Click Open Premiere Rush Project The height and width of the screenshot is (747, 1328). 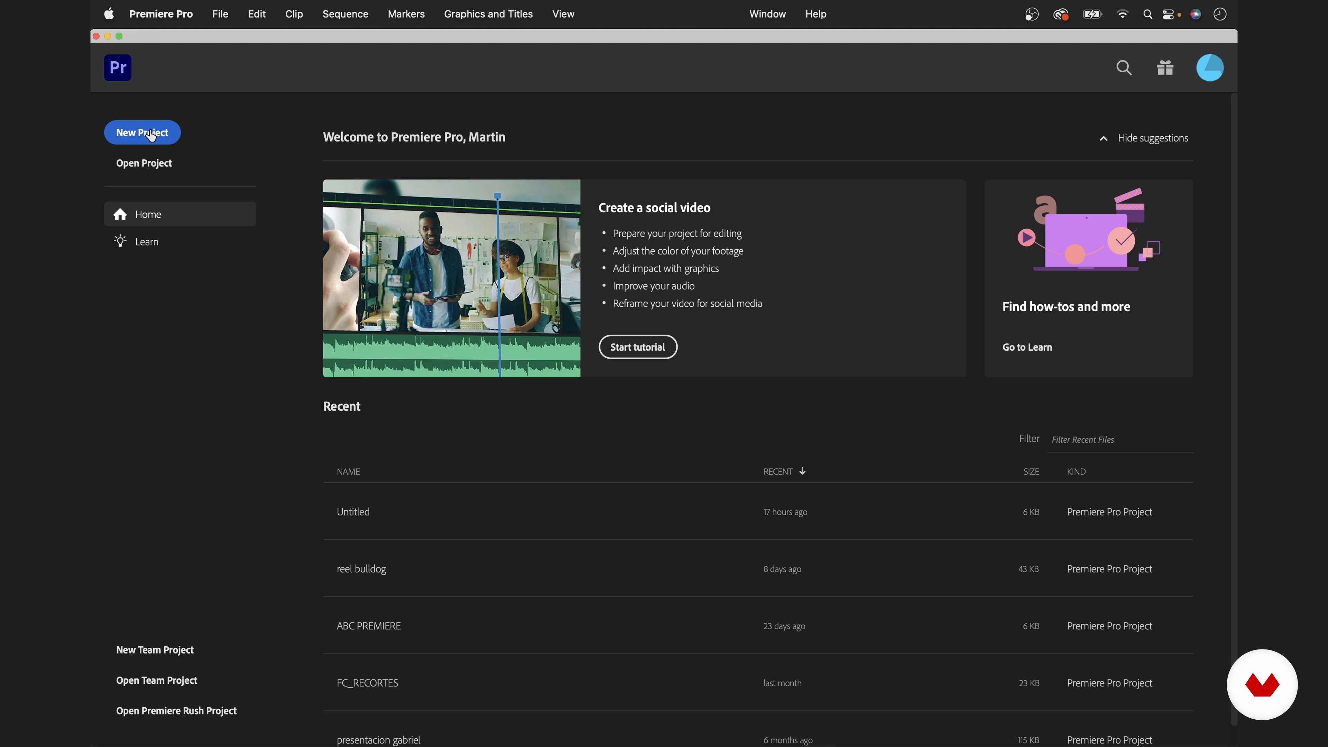[176, 710]
